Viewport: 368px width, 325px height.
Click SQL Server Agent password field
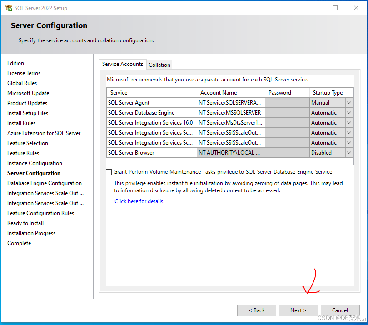[287, 102]
